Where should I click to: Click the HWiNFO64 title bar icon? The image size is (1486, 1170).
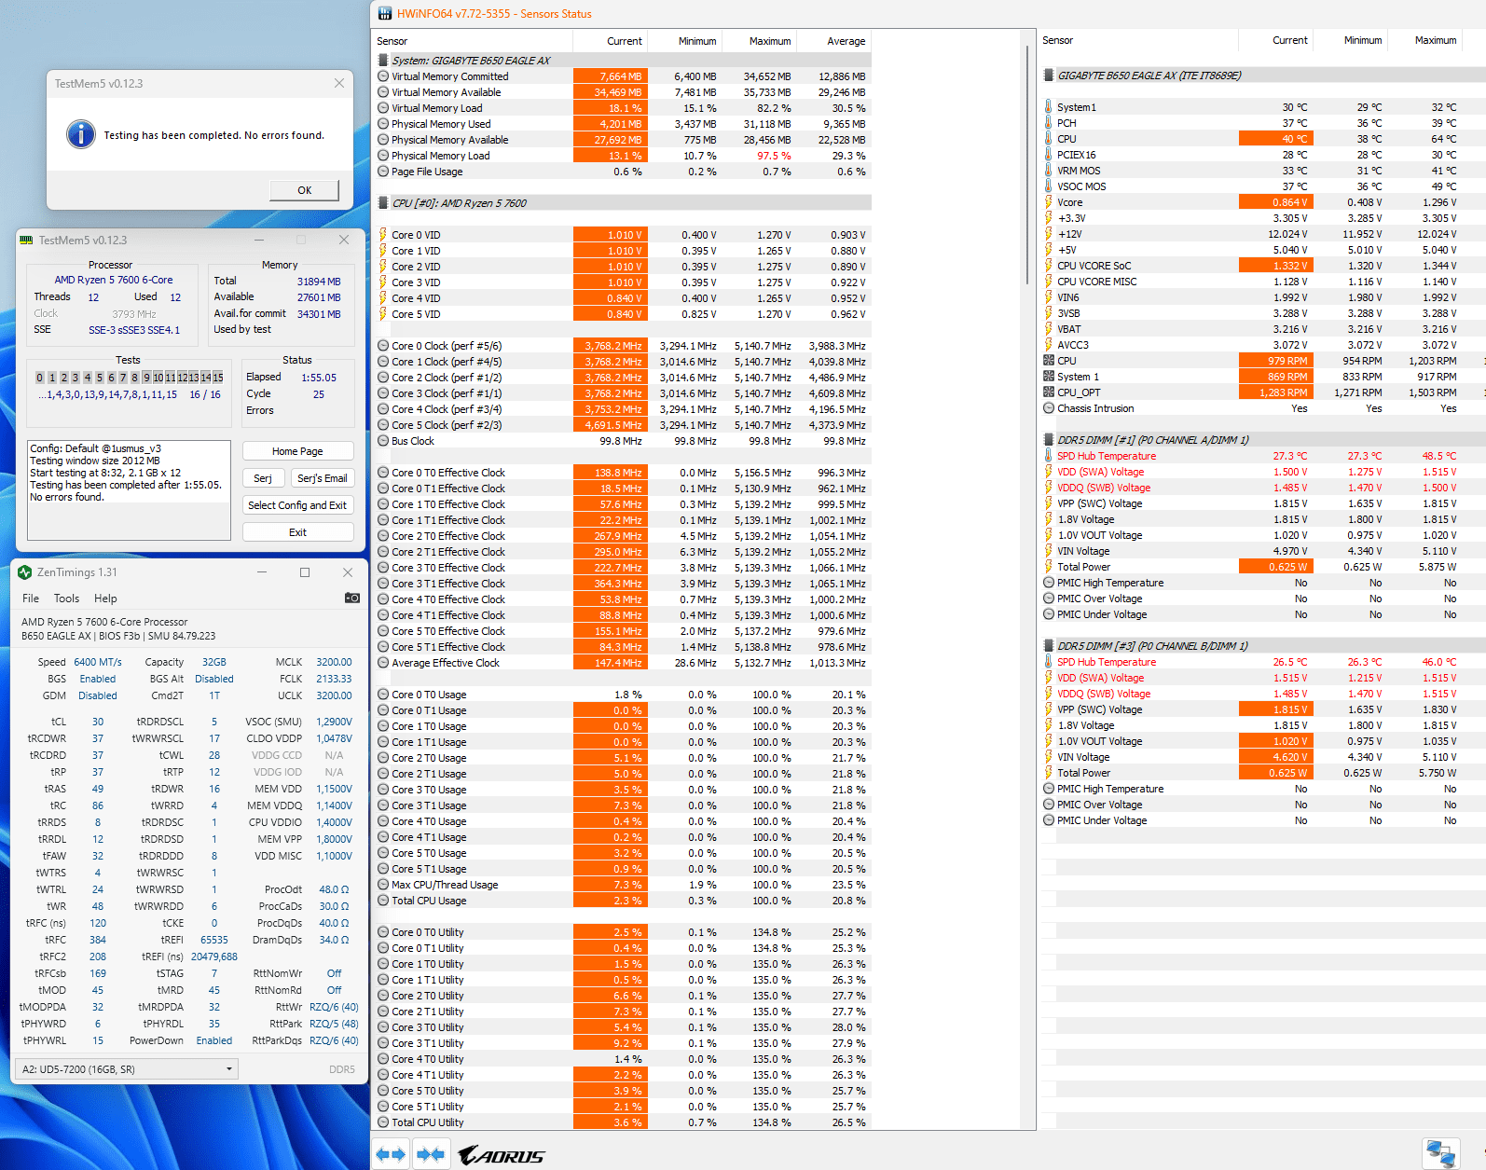[x=385, y=14]
